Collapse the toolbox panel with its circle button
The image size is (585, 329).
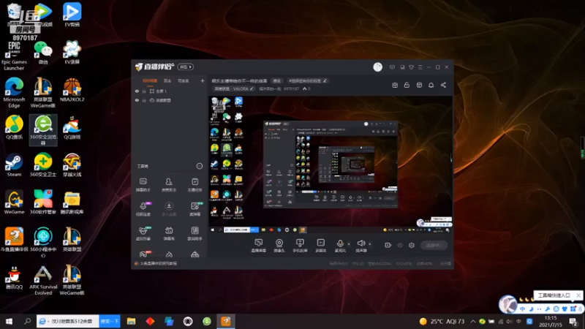click(199, 166)
